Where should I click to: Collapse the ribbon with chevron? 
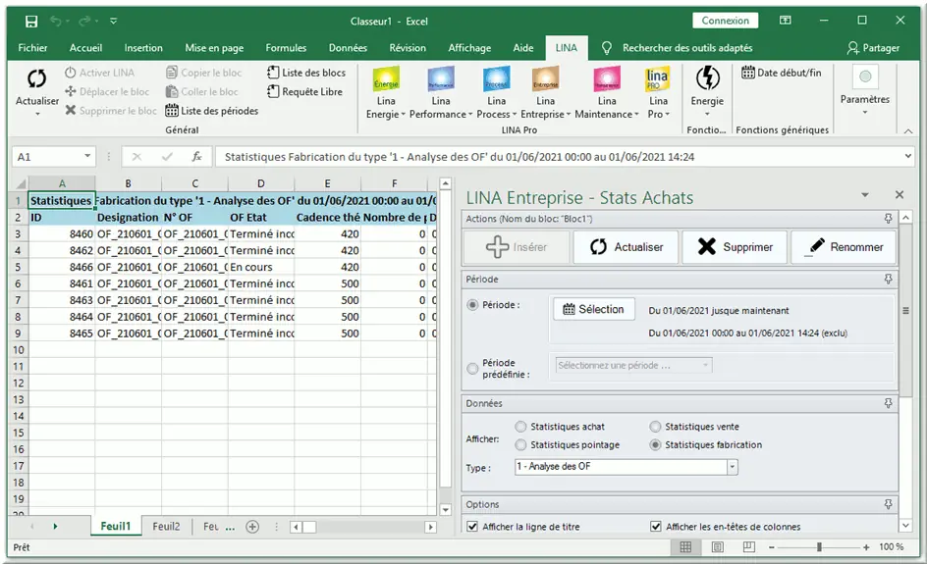coord(908,131)
